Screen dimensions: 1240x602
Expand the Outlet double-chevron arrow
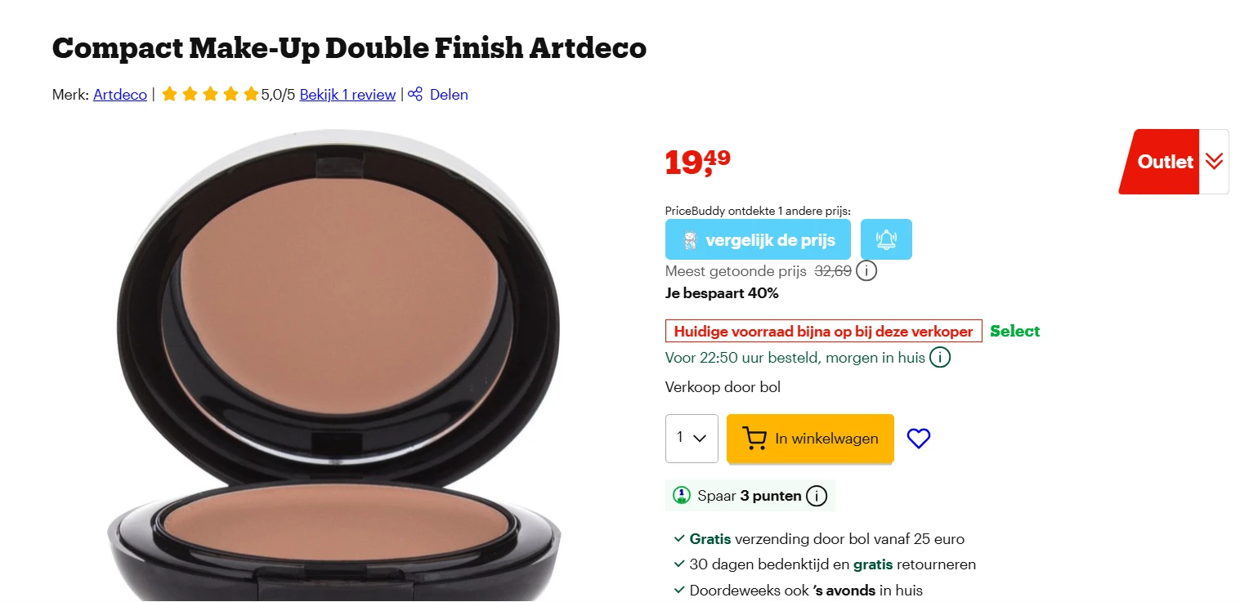[1214, 162]
